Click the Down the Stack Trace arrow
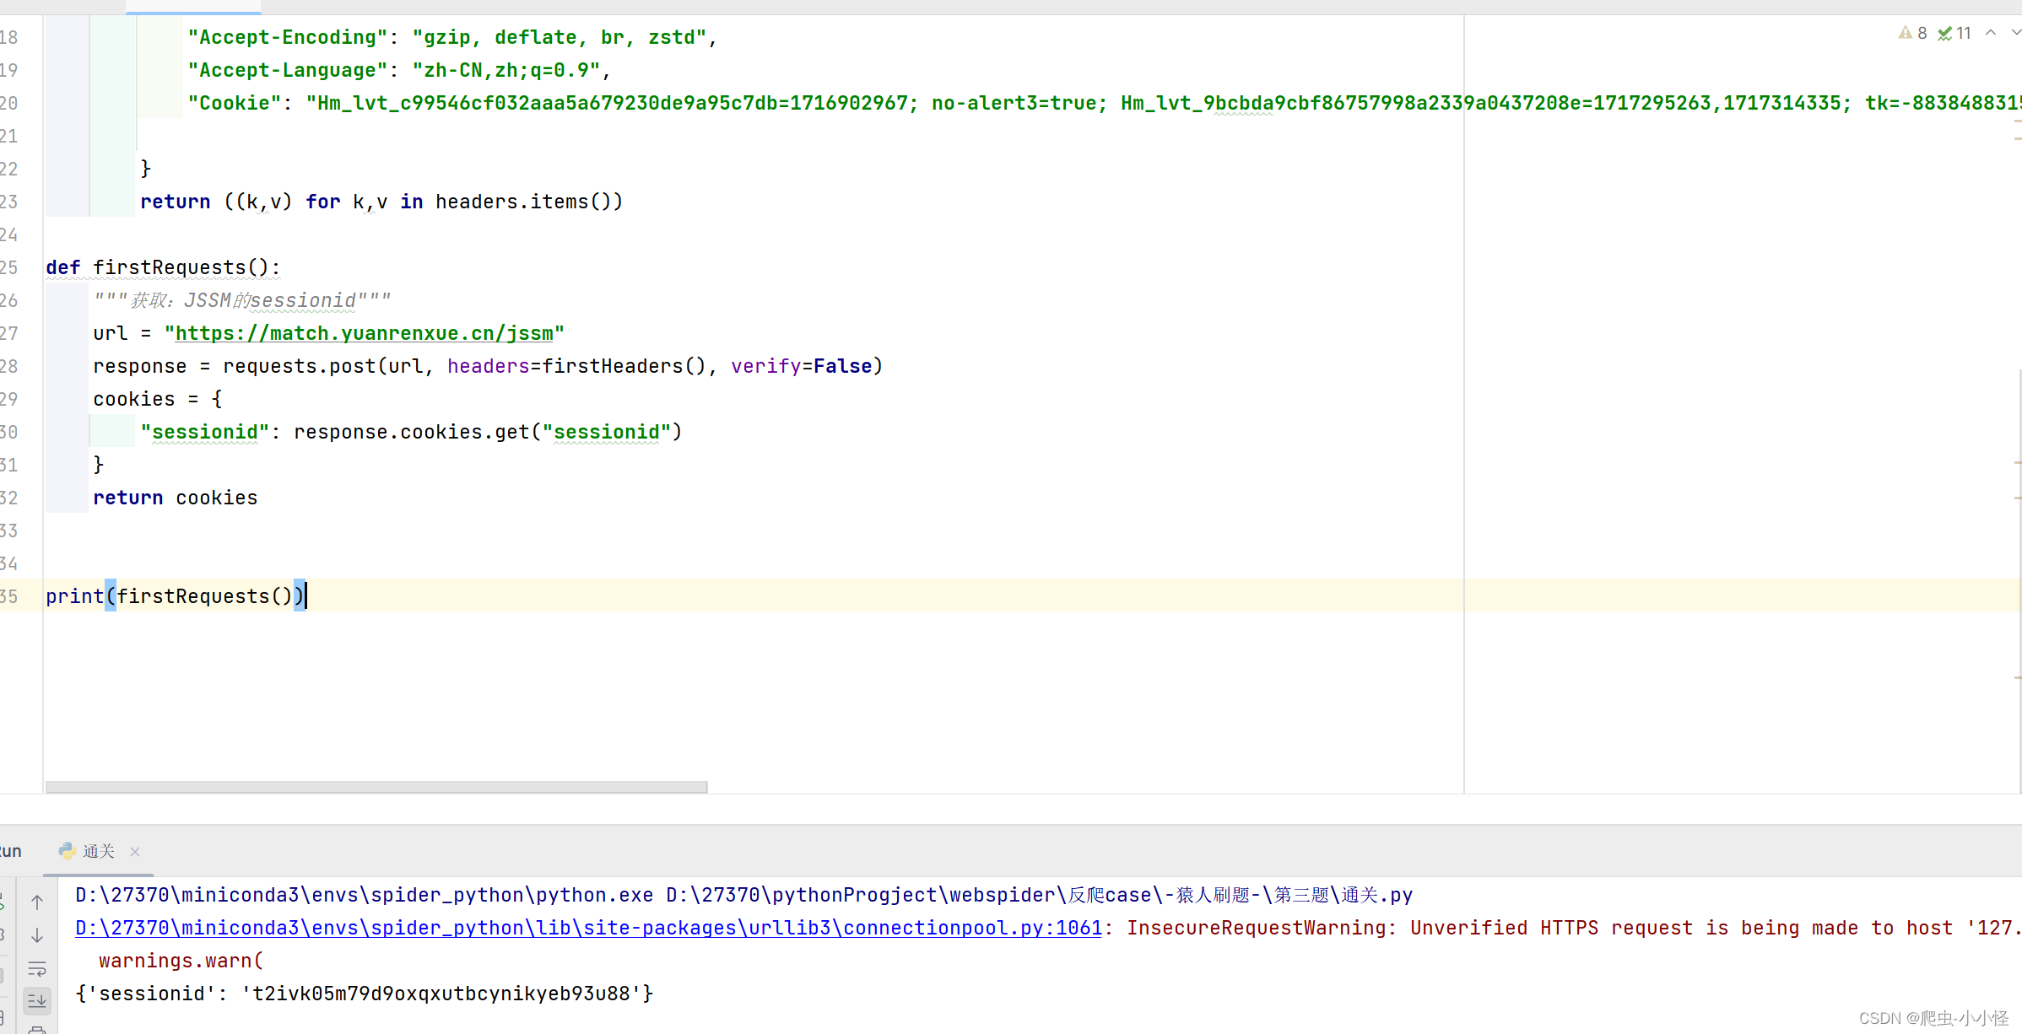Screen dimensions: 2022x1034 37,935
